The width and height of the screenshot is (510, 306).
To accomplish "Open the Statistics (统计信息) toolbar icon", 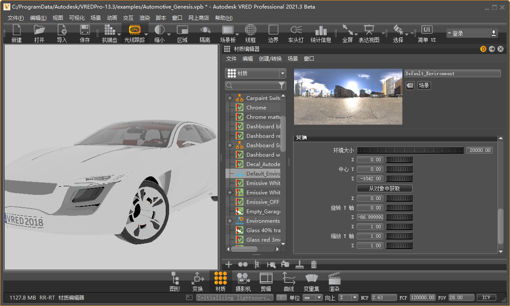I will click(x=321, y=30).
